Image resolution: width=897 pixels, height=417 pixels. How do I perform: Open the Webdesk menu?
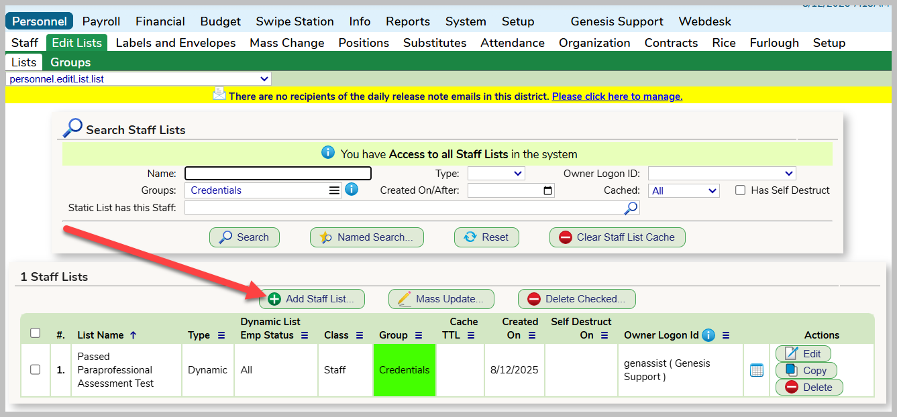coord(705,21)
